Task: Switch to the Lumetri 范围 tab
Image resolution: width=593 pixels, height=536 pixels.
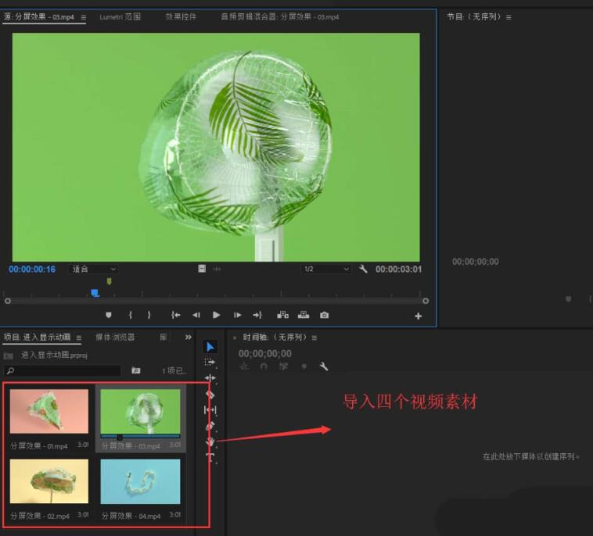Action: 120,16
